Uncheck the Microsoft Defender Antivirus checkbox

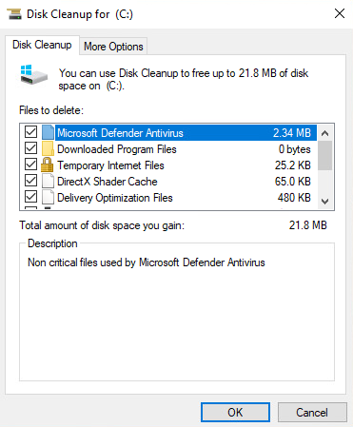pos(30,132)
